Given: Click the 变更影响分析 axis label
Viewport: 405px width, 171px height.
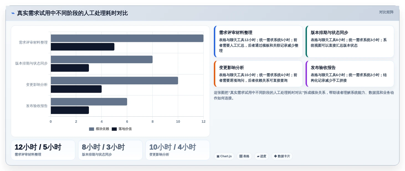Looking at the screenshot, I should (37, 85).
